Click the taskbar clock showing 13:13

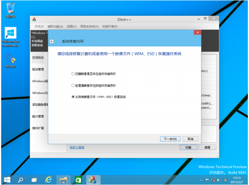tap(237, 180)
